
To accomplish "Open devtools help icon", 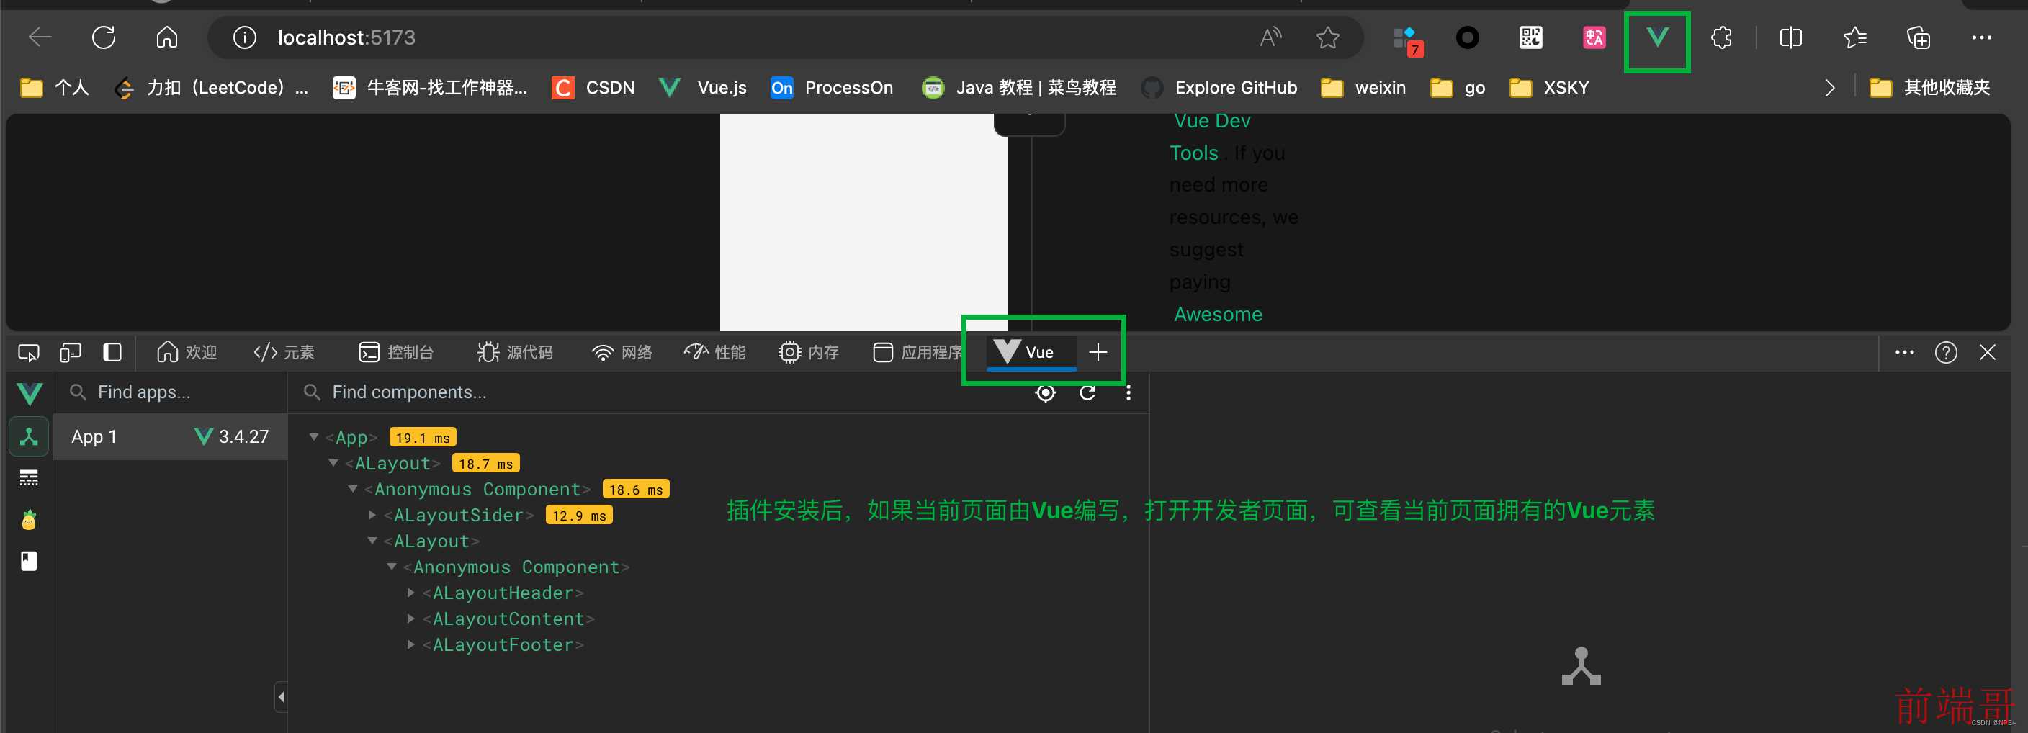I will pos(1946,352).
